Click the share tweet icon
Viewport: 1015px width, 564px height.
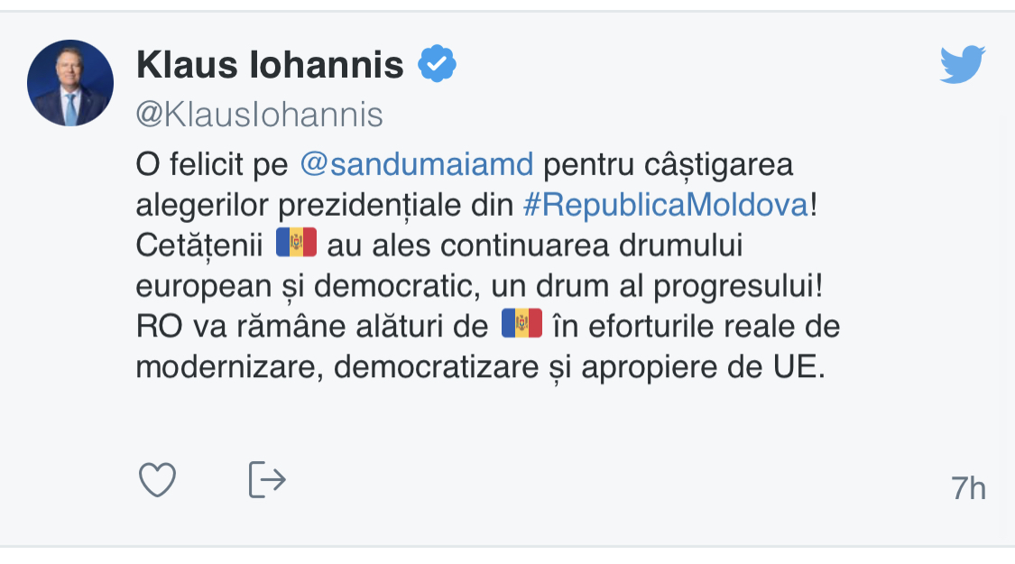(x=267, y=479)
